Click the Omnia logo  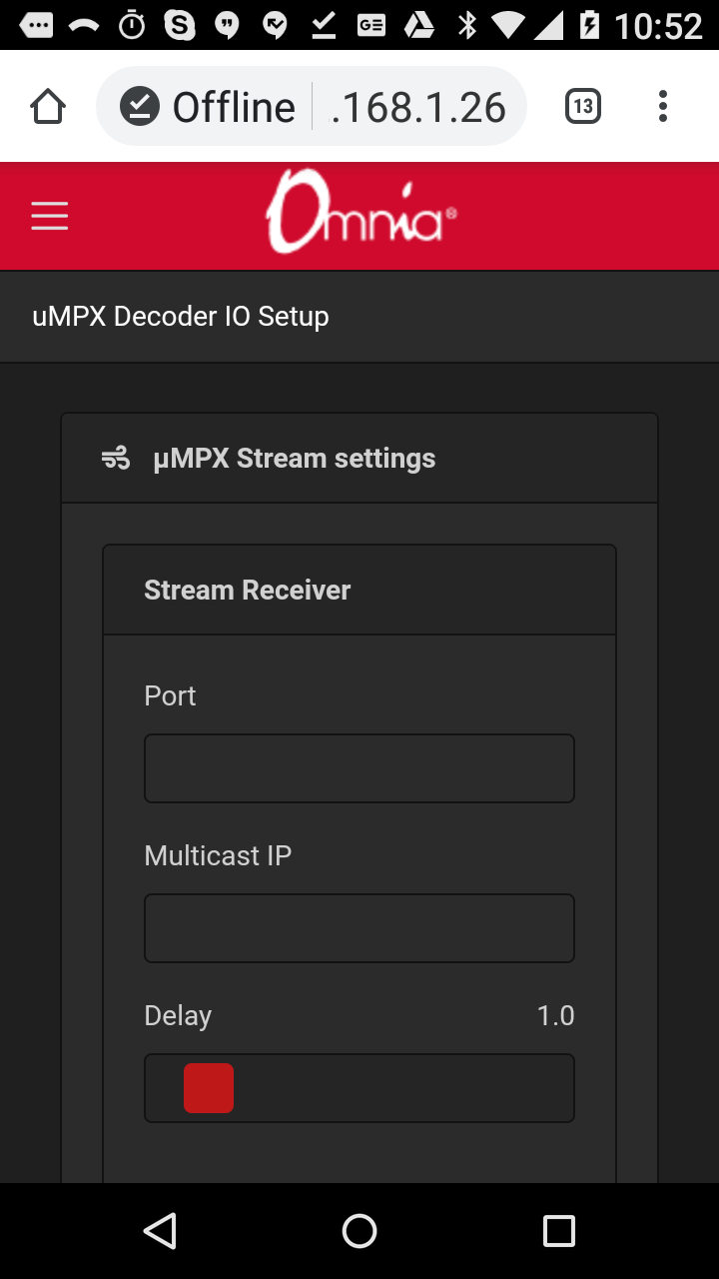click(358, 214)
